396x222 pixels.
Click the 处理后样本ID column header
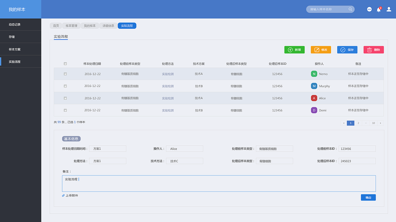click(x=278, y=64)
